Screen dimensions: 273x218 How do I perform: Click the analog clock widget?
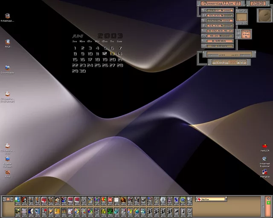tap(264, 15)
